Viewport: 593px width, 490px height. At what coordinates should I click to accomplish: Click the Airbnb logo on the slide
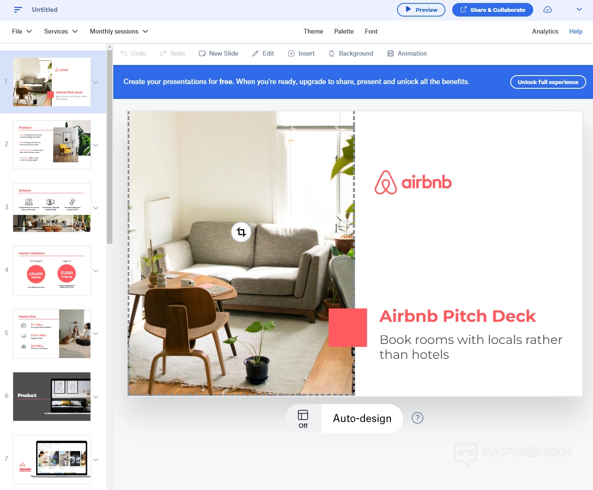(x=413, y=182)
